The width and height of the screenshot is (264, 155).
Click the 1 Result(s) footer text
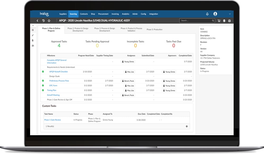[50, 127]
